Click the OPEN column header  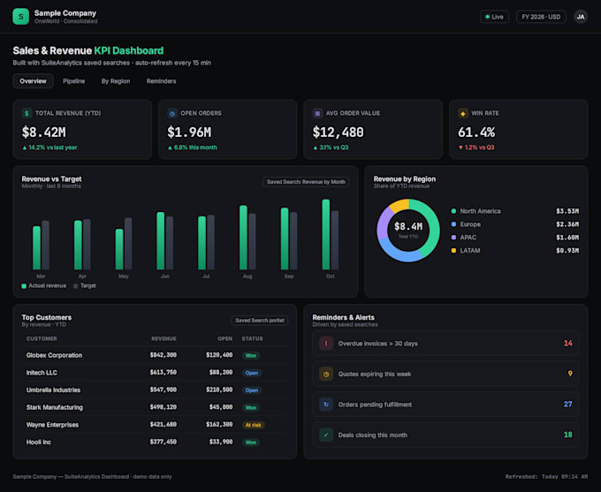point(225,338)
